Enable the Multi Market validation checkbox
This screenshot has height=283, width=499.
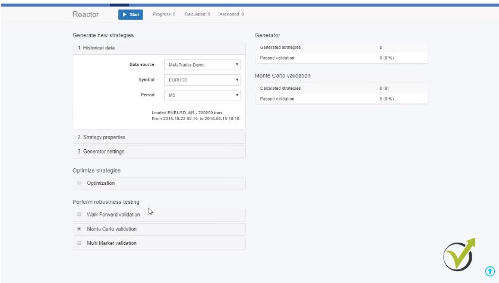pos(79,243)
